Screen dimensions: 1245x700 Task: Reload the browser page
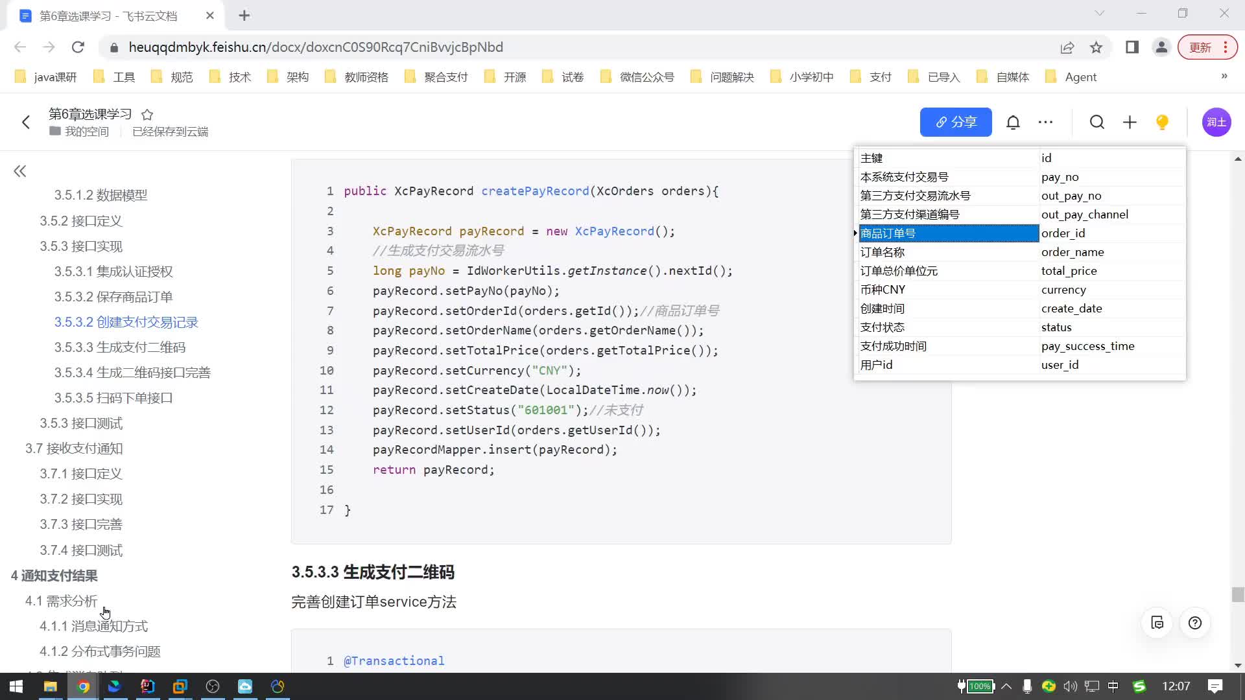[78, 47]
